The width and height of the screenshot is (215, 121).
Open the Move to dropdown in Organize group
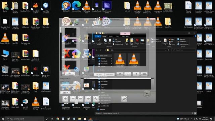(x=127, y=42)
